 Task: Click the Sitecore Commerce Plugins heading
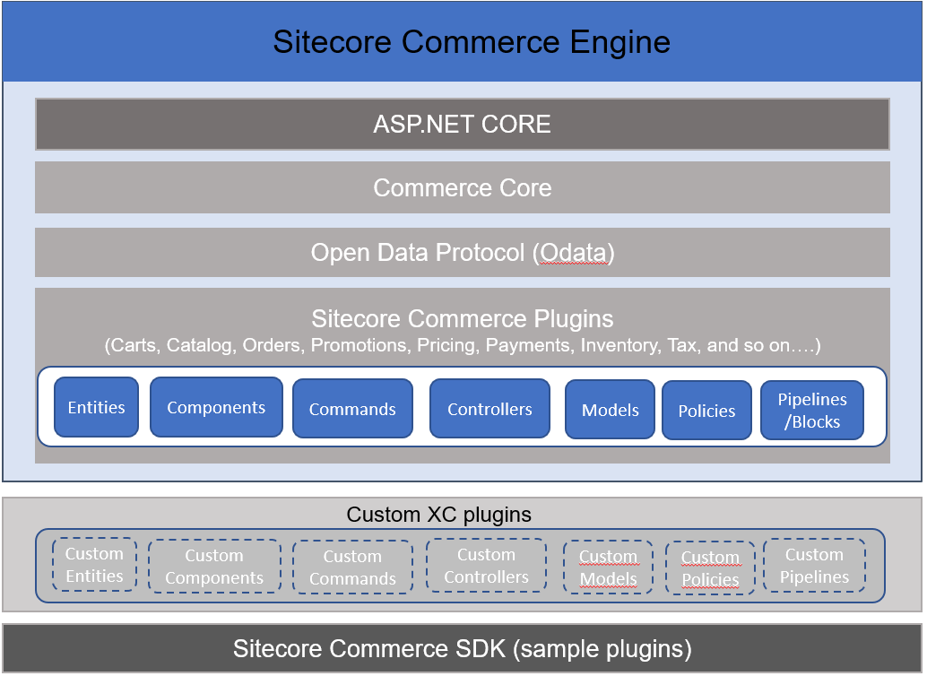463,319
